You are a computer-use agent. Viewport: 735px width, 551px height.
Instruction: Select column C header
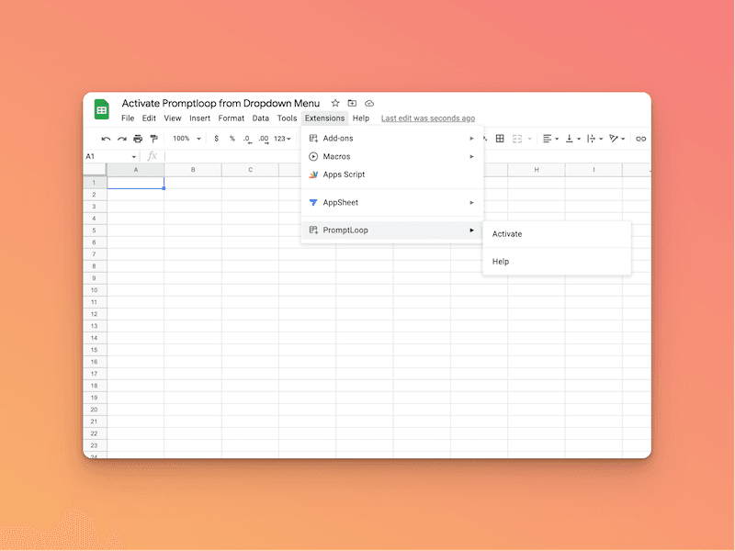(250, 170)
